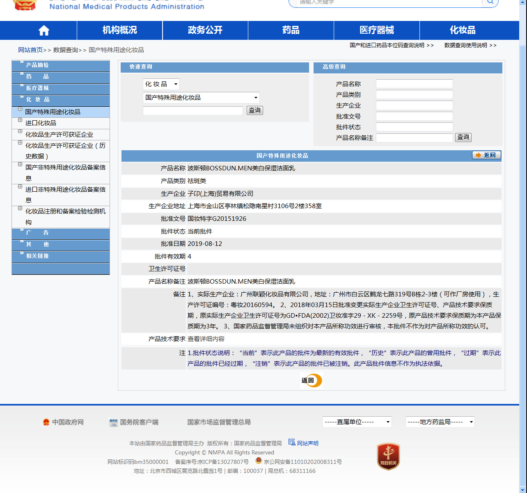Open the 国产特殊用途化妆品 dropdown
527x493 pixels.
(x=201, y=98)
